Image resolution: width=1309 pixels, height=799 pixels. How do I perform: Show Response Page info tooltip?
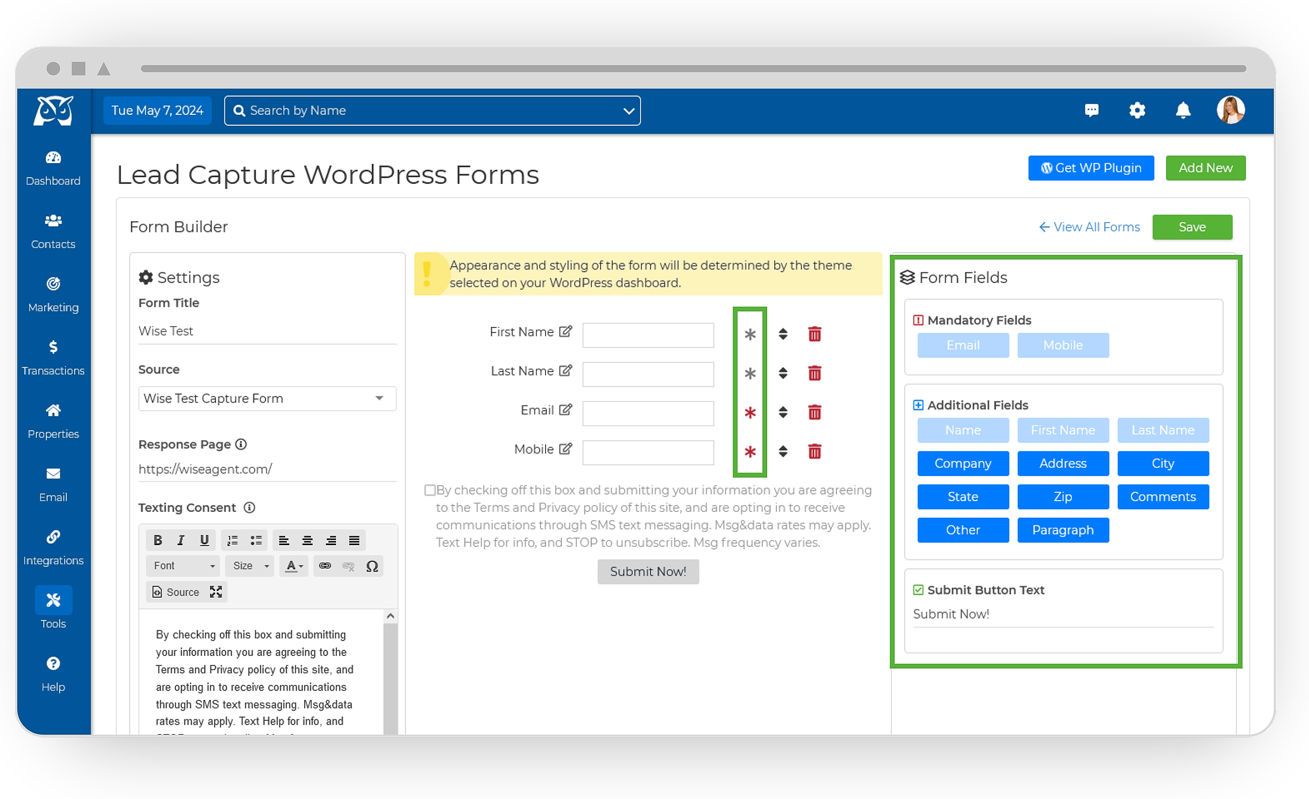(241, 444)
